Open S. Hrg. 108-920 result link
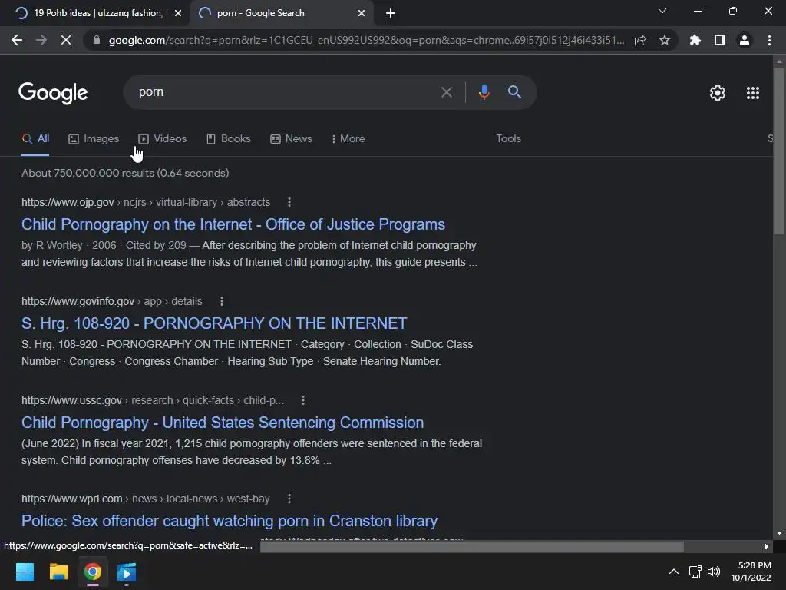The height and width of the screenshot is (590, 786). point(214,323)
